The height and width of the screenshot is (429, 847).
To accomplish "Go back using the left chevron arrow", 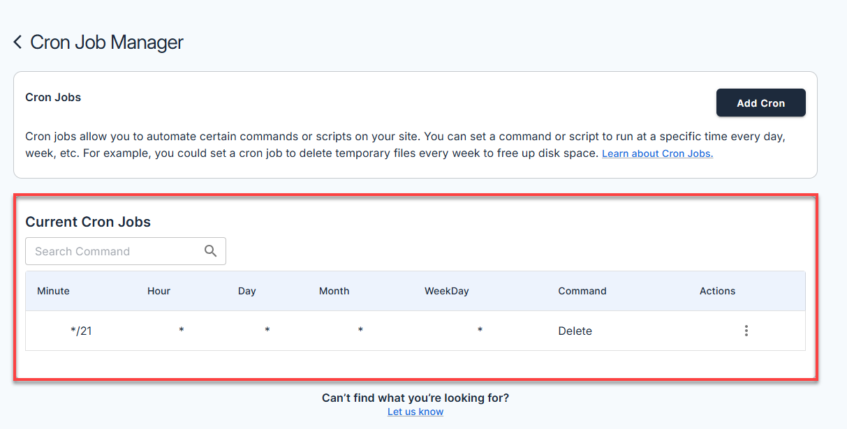I will [18, 43].
